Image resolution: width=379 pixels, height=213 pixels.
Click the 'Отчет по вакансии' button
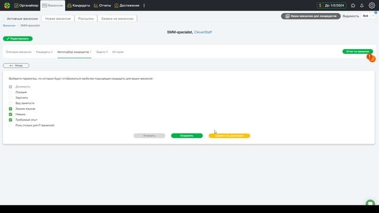tap(358, 51)
